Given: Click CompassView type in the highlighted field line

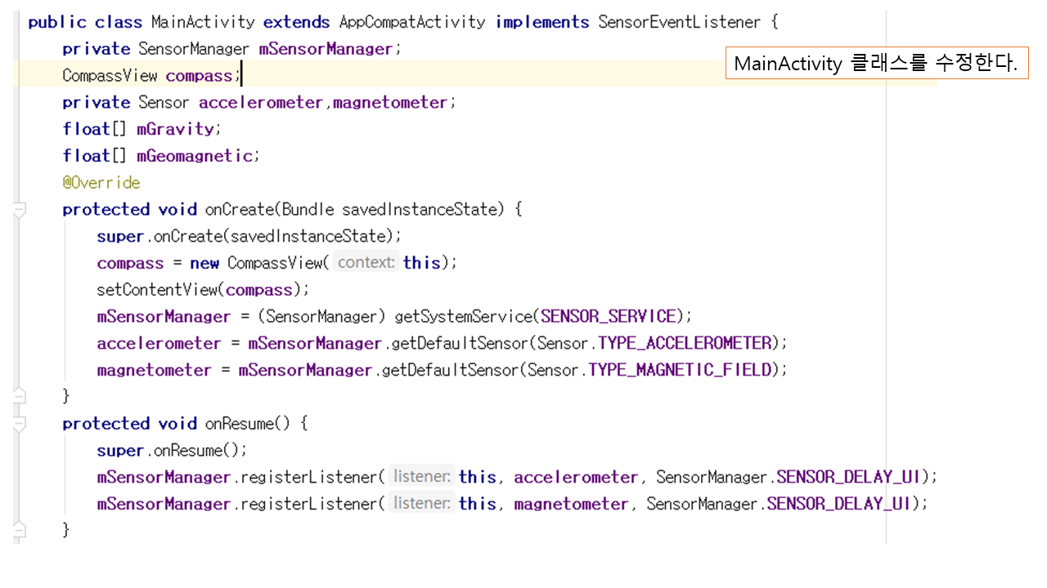Looking at the screenshot, I should tap(110, 76).
